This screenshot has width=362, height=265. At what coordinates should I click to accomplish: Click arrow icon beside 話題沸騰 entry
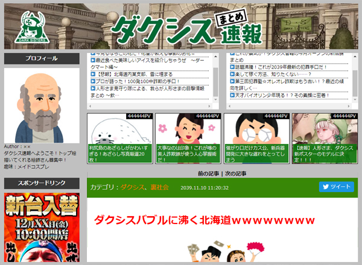click(x=232, y=67)
